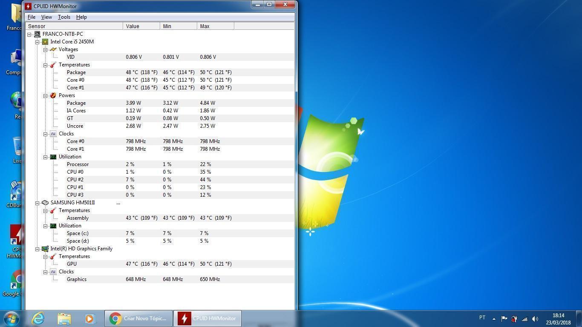
Task: Open the CPUID HWMonitor desktop shortcut
Action: click(x=15, y=241)
